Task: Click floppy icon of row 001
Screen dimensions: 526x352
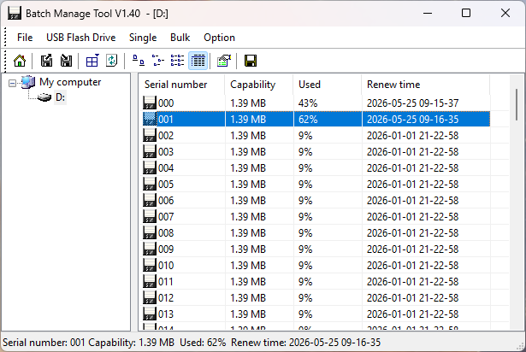Action: click(x=150, y=120)
